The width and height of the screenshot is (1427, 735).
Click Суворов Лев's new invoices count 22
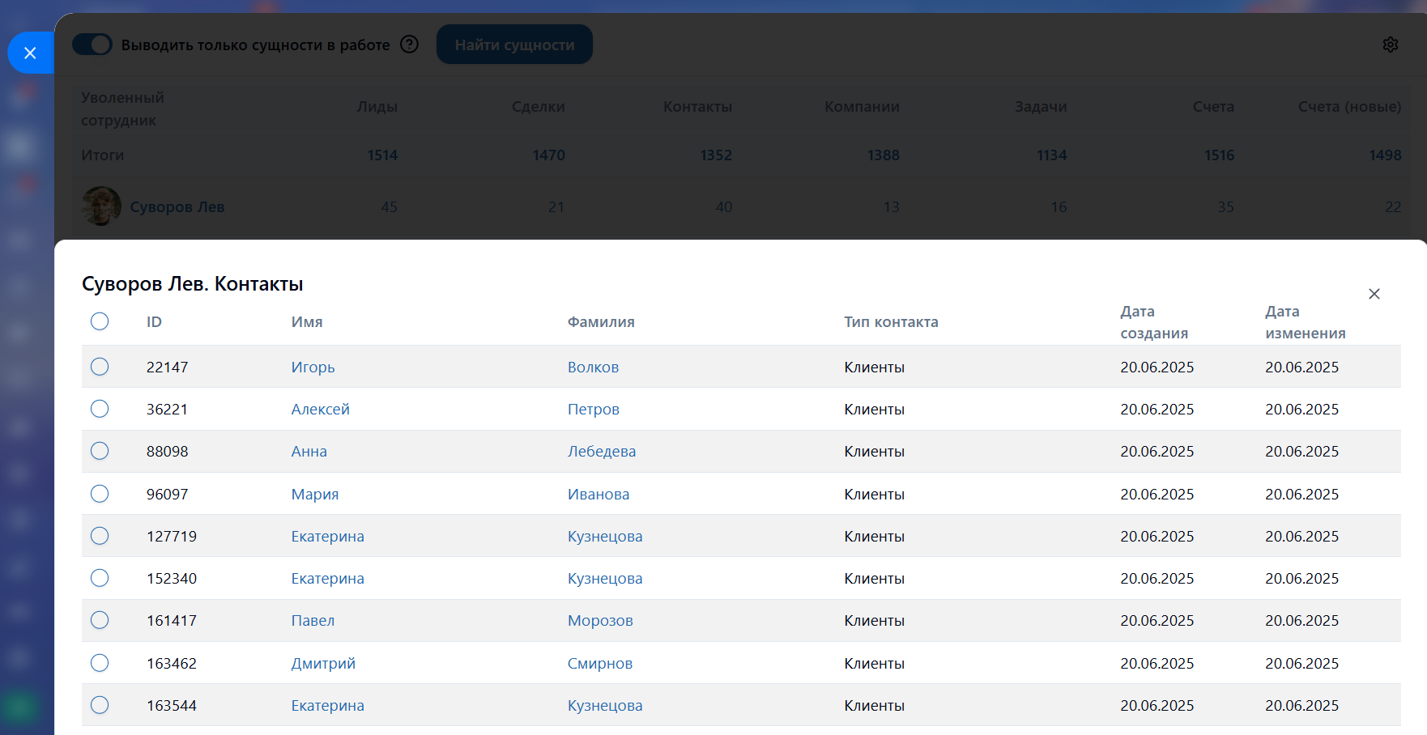coord(1393,206)
